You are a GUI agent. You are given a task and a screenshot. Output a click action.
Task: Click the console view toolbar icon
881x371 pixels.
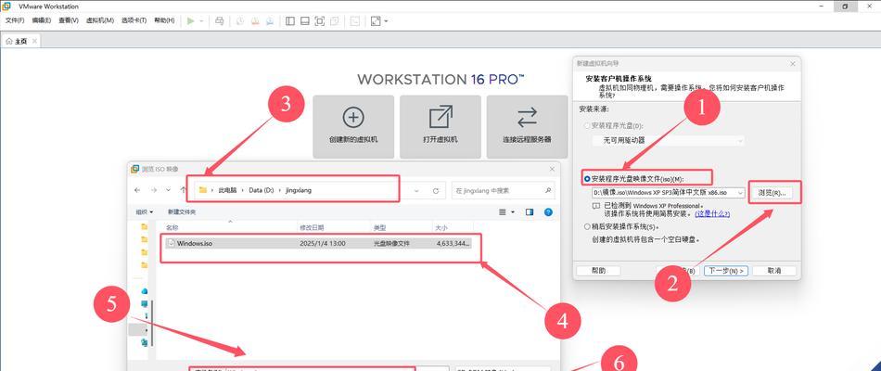(355, 20)
